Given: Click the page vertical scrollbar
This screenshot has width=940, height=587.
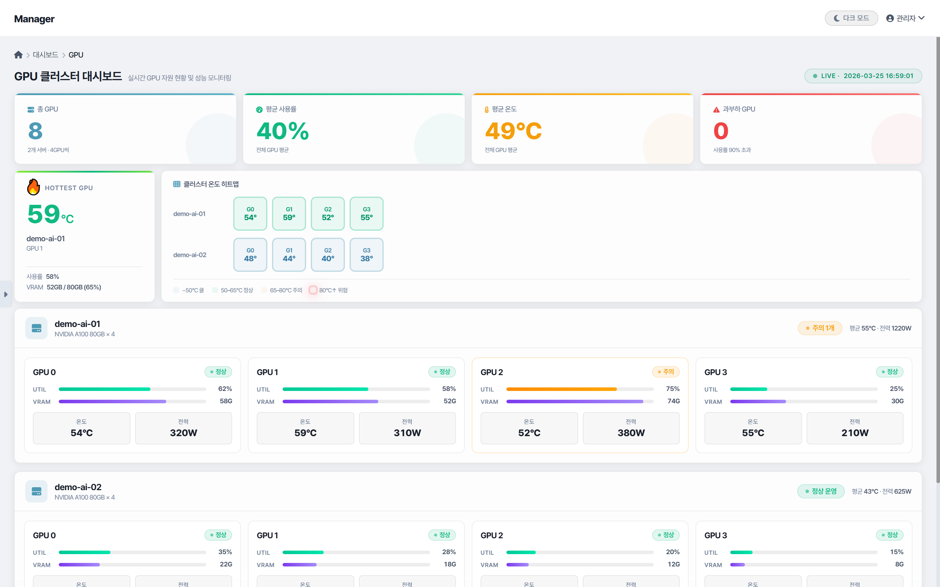Looking at the screenshot, I should point(938,260).
